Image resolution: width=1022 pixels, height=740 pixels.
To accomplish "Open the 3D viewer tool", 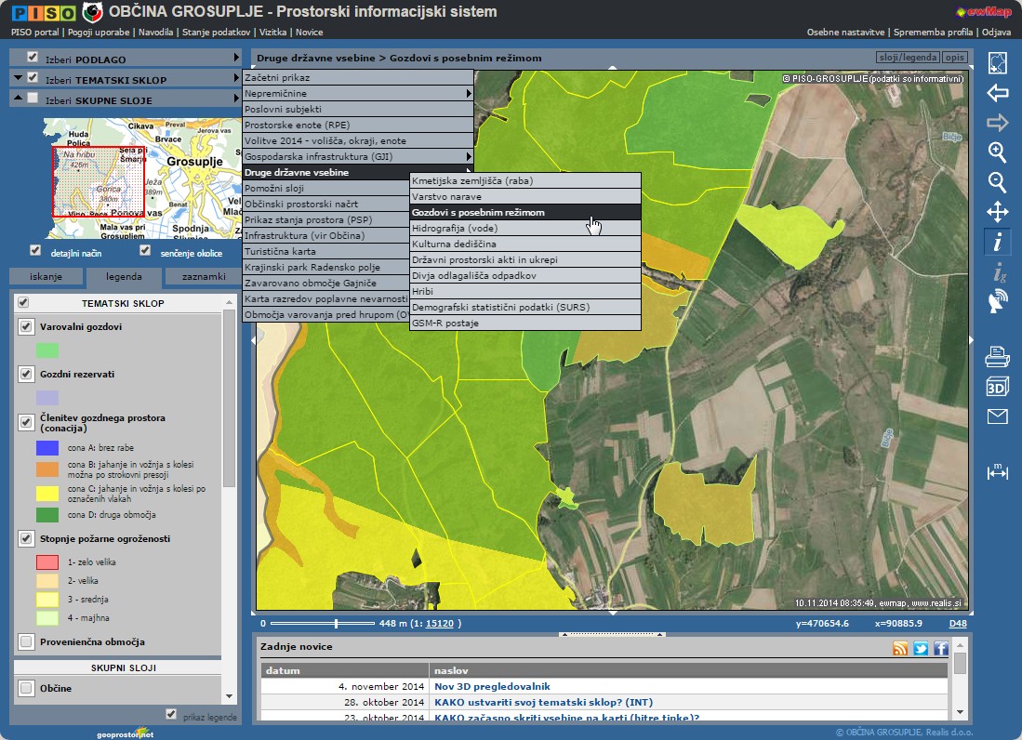I will [x=997, y=387].
